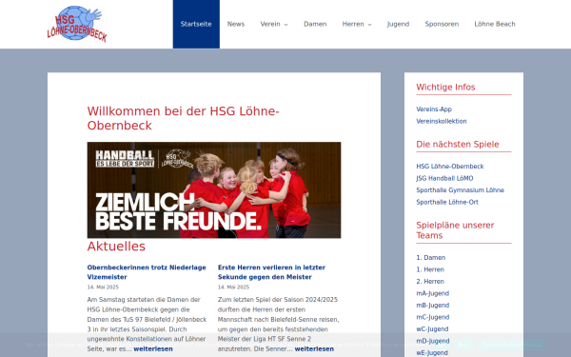571x357 pixels.
Task: Click the date under the Obernbeckerinnen article
Action: pyautogui.click(x=103, y=288)
